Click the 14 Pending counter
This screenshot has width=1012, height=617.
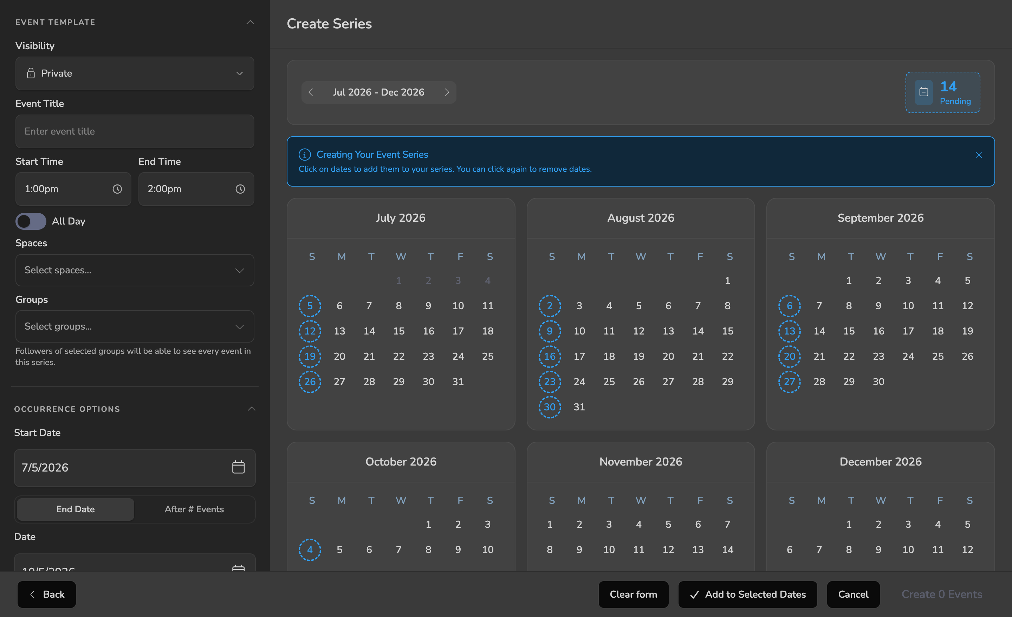point(942,92)
